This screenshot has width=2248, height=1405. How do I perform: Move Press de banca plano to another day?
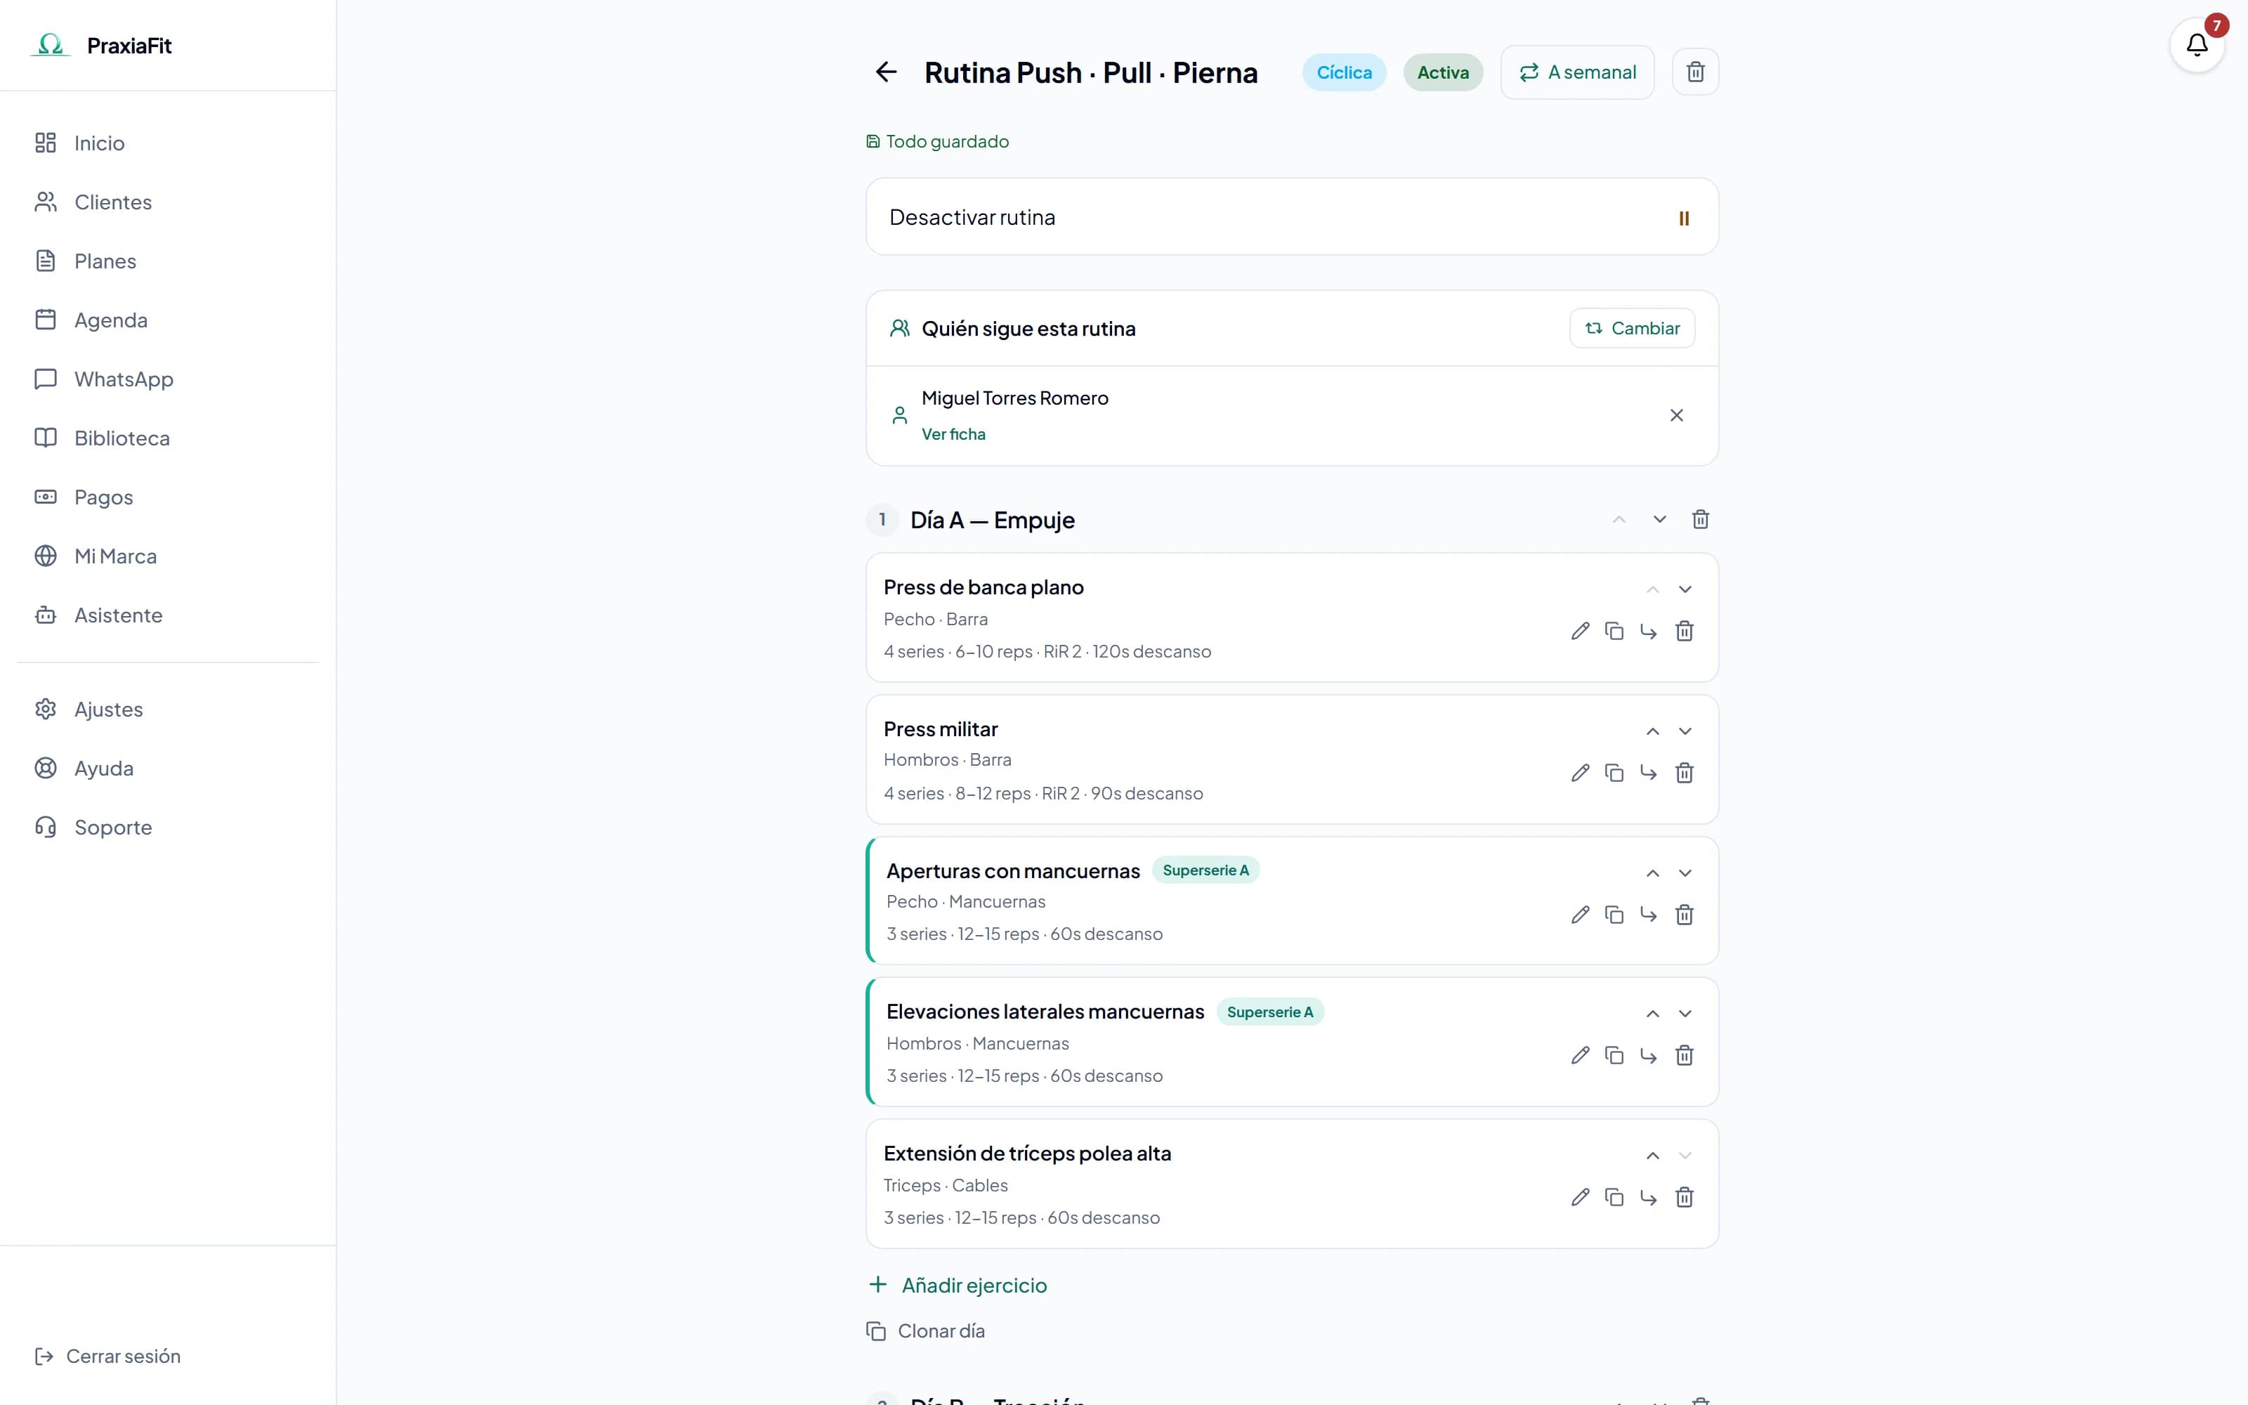[x=1649, y=632]
